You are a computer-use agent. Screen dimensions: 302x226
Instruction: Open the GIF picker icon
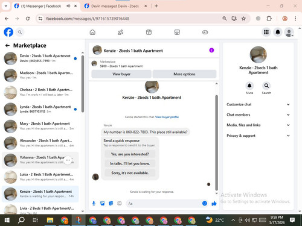point(120,204)
